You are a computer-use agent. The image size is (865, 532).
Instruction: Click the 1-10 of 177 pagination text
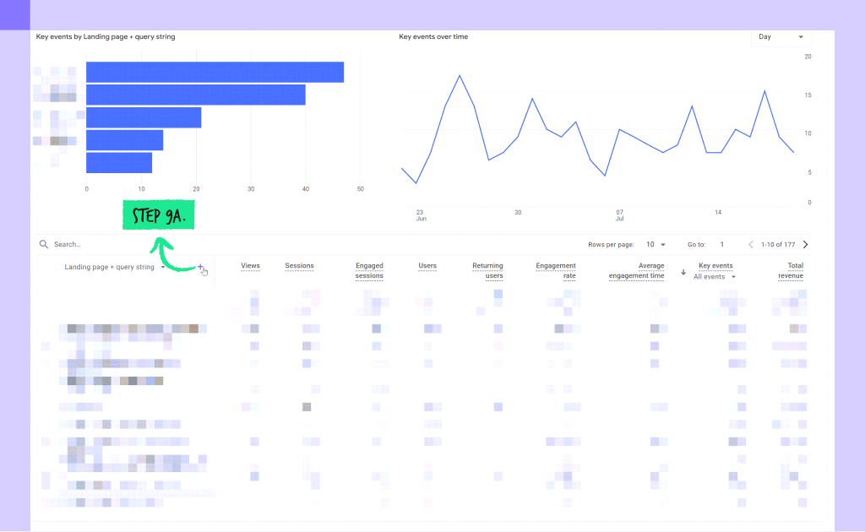click(778, 244)
